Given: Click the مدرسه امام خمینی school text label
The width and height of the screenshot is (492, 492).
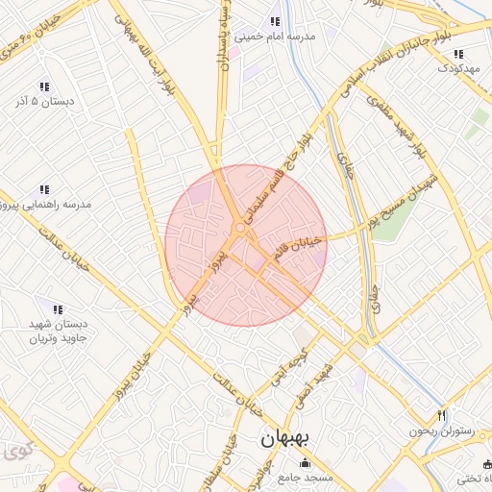Looking at the screenshot, I should 275,37.
